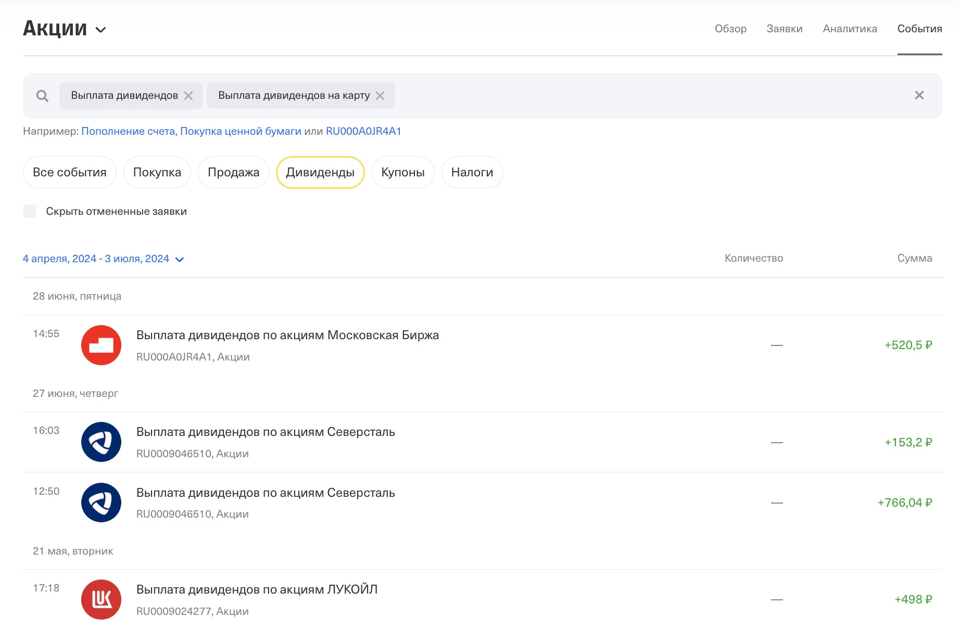The image size is (959, 643).
Task: Open the date range dropdown
Action: pos(104,259)
